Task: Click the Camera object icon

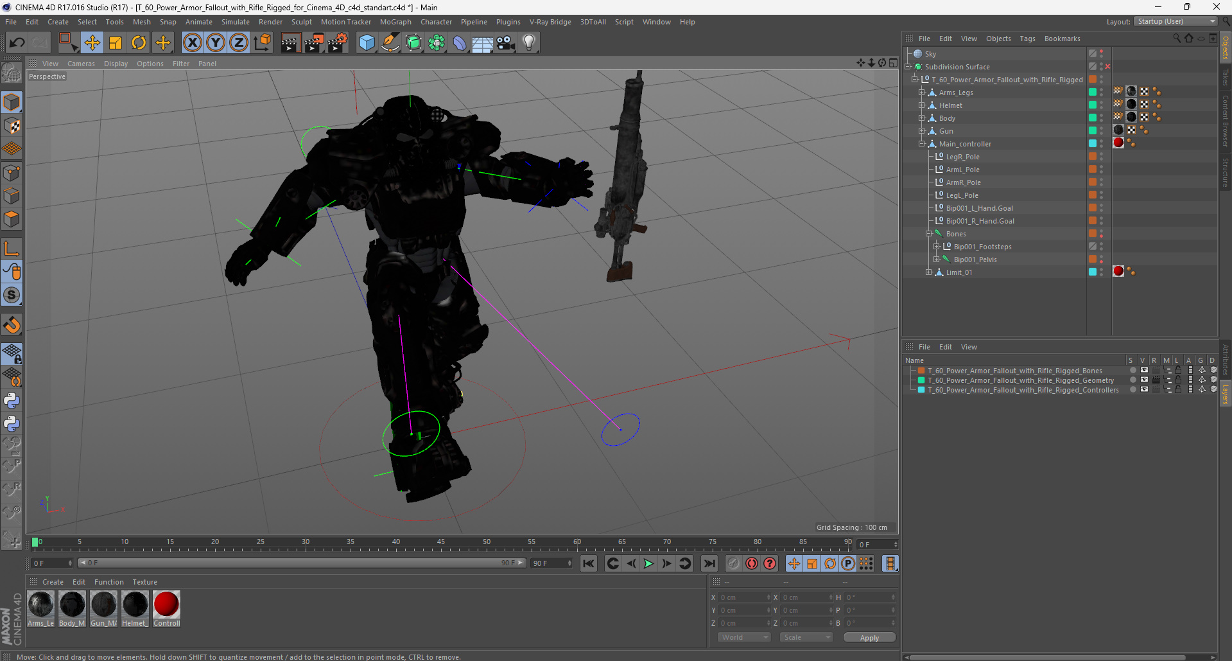Action: [x=505, y=43]
